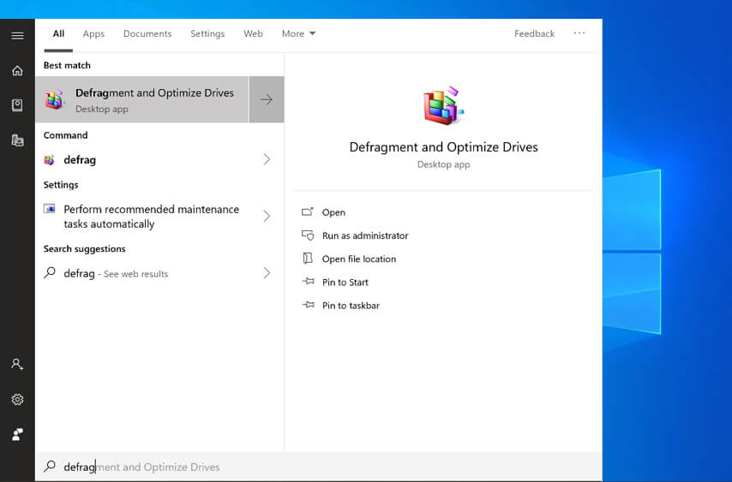Select defrag - See web results suggestion
The height and width of the screenshot is (482, 732).
point(159,273)
